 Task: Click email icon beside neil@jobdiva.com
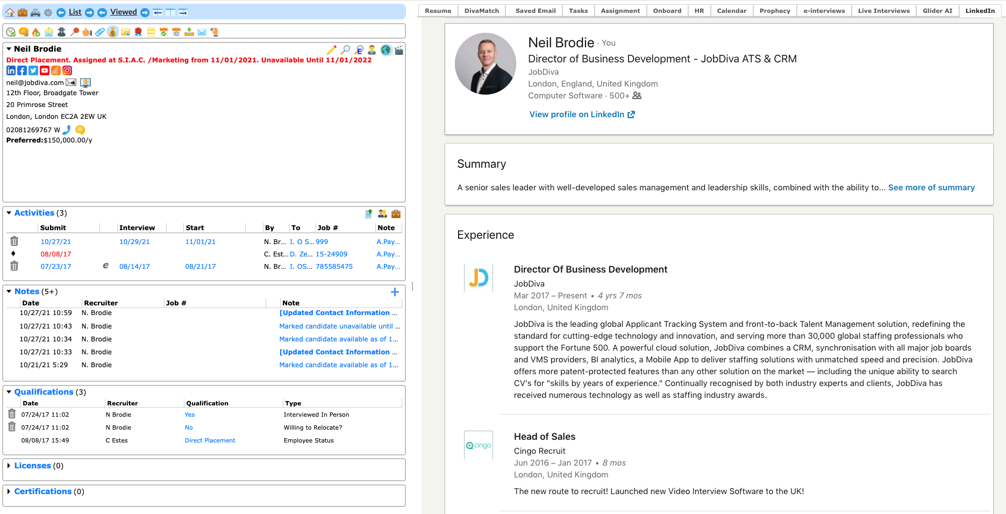coord(71,82)
